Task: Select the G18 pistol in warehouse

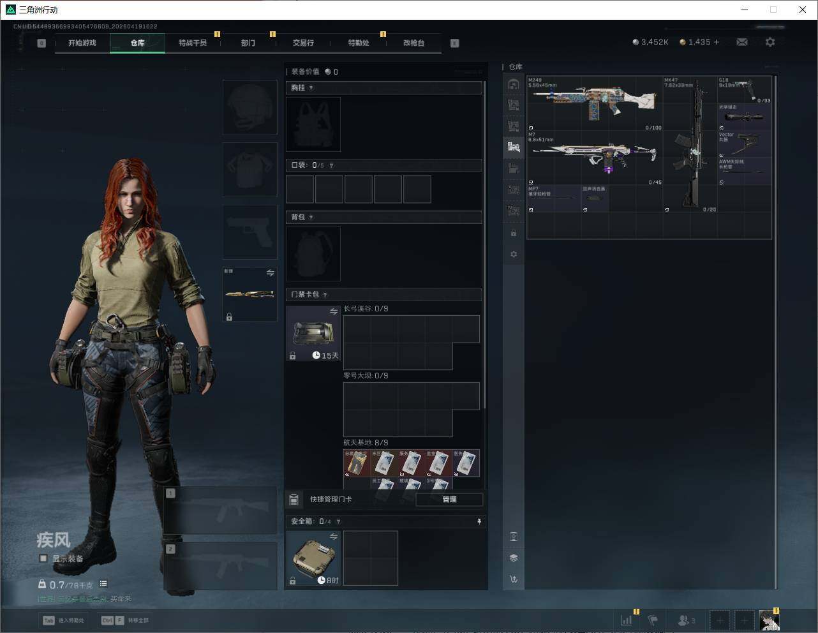Action: 745,90
